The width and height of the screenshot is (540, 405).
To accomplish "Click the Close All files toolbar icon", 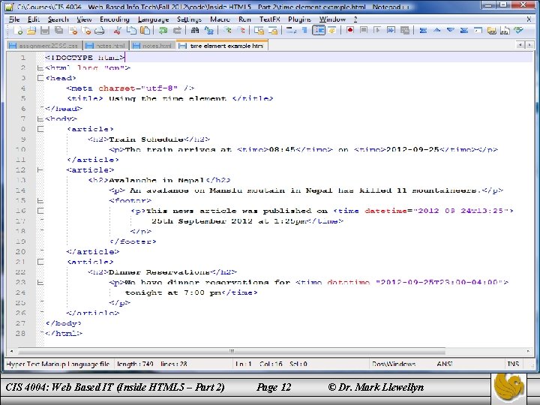I will [86, 31].
